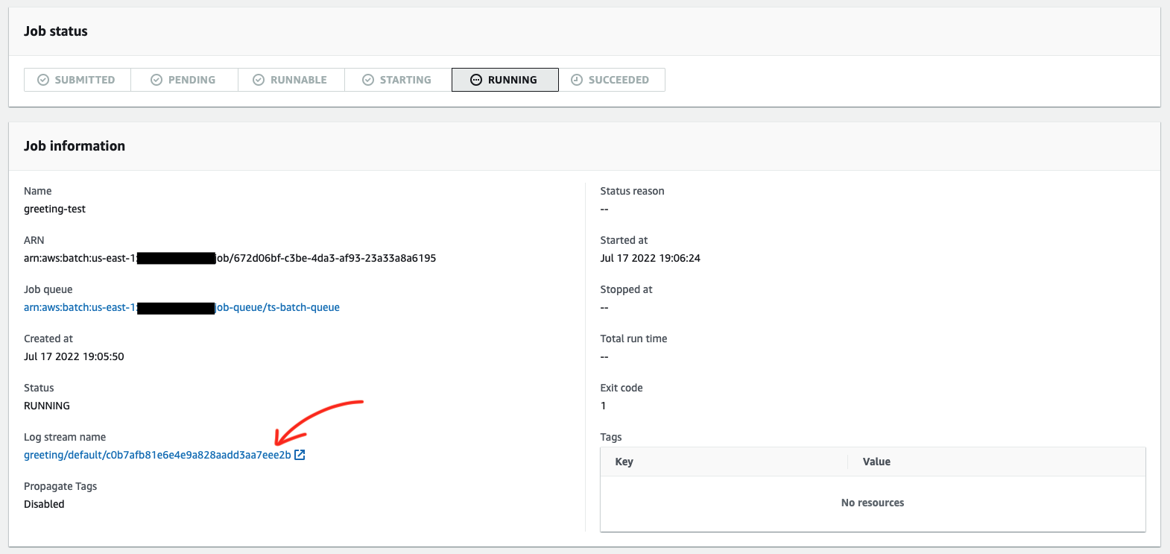
Task: Click the STARTING status check icon
Action: [368, 80]
